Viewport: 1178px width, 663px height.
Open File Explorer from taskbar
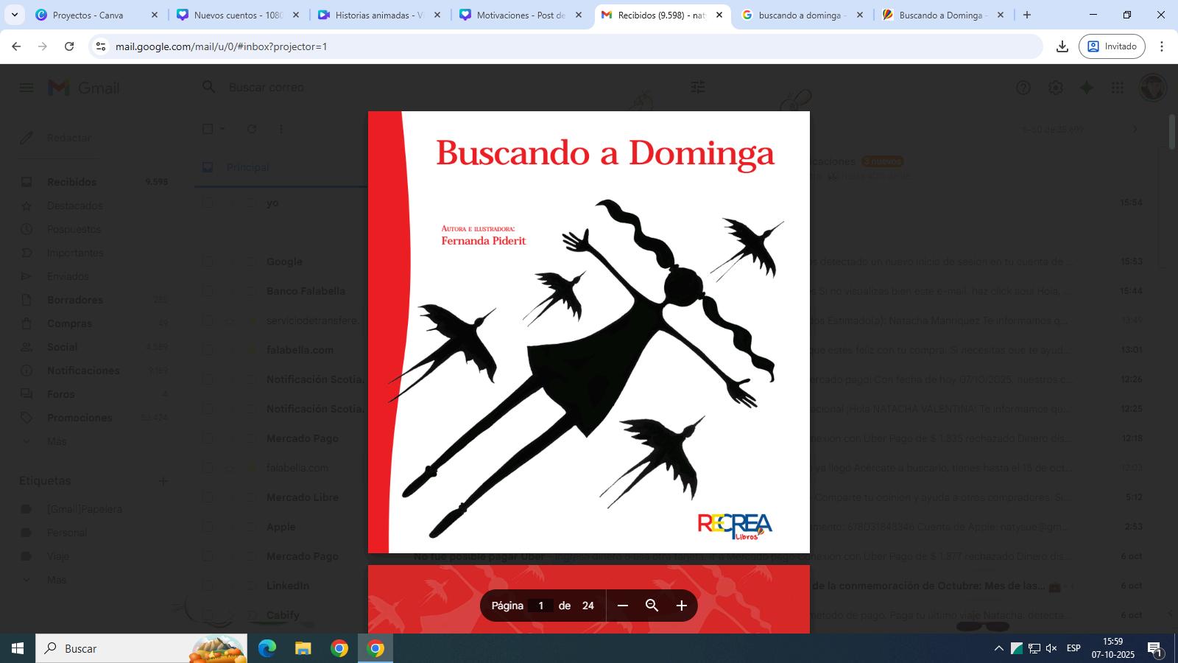(303, 648)
